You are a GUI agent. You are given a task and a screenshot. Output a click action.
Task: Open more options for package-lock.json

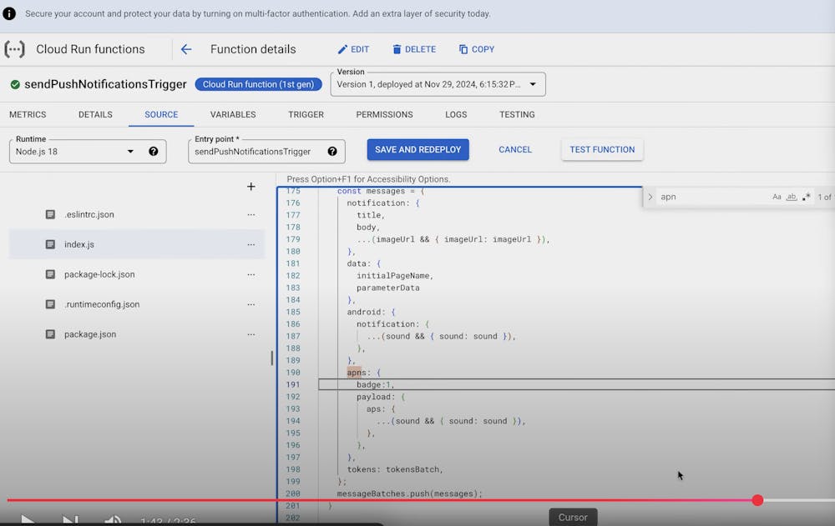tap(250, 274)
